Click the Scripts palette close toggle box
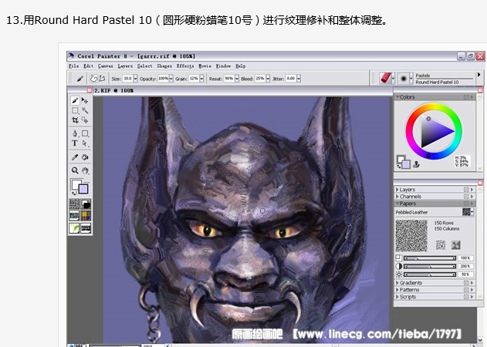Screen dimensions: 487x347 tap(466, 297)
